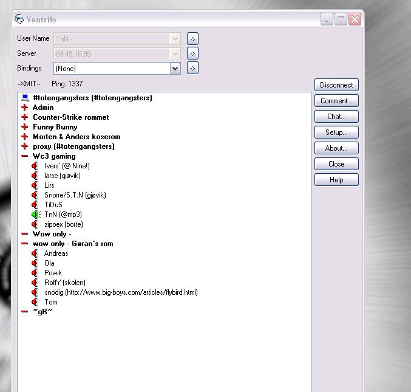The width and height of the screenshot is (411, 392).
Task: Expand the Counter-Strike rommet channel
Action: 25,117
